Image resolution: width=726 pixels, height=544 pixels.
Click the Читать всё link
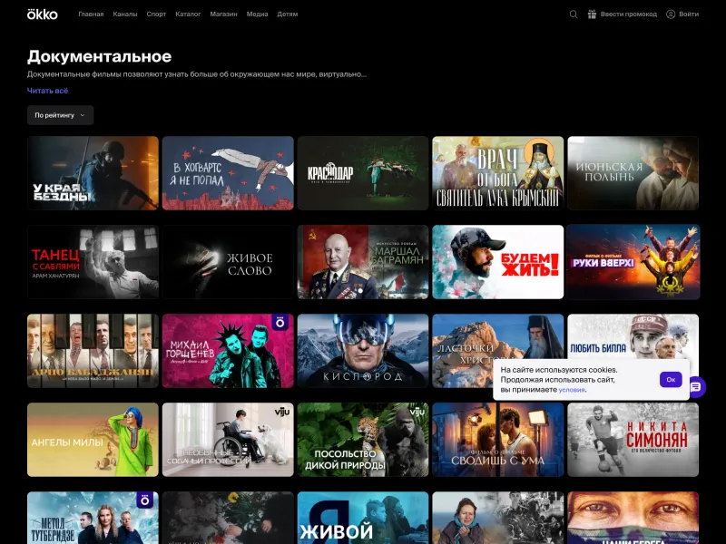click(x=48, y=91)
